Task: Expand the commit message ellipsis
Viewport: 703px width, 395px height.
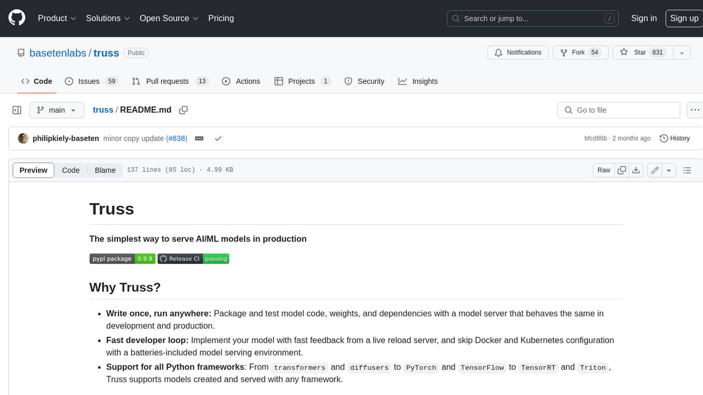Action: point(199,139)
